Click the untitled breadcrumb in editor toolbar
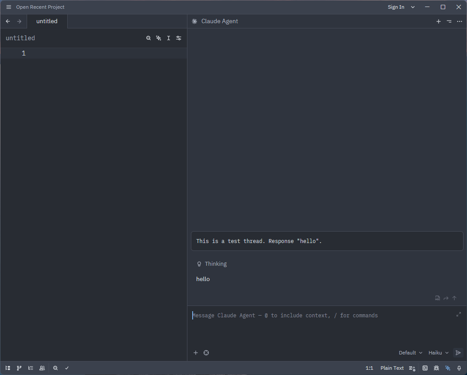467x375 pixels. tap(20, 38)
